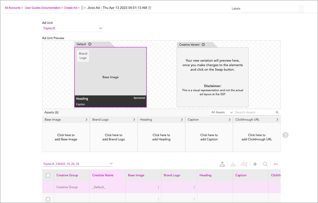
Task: Click the decision tree network icon
Action: [x=244, y=164]
